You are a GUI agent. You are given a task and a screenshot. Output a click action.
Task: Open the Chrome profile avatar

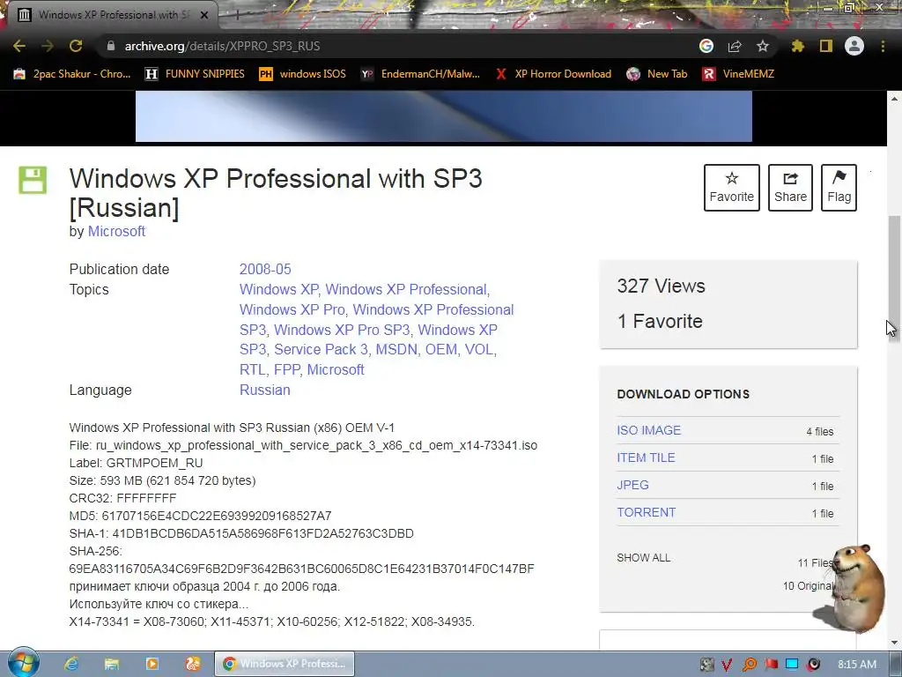tap(854, 46)
